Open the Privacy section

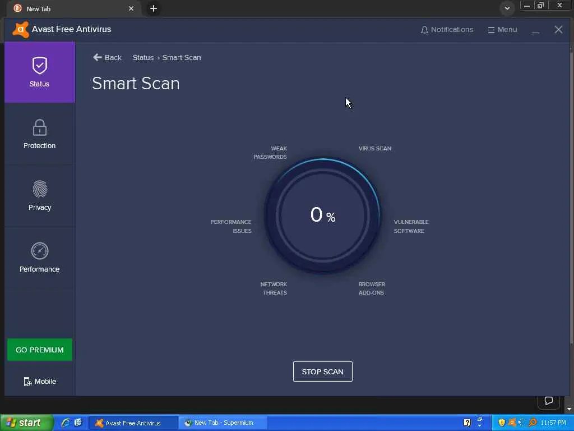point(40,195)
